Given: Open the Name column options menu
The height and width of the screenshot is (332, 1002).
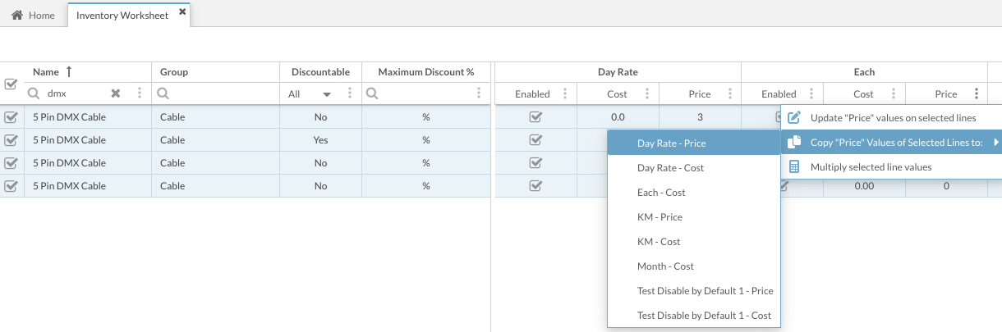Looking at the screenshot, I should click(x=140, y=93).
